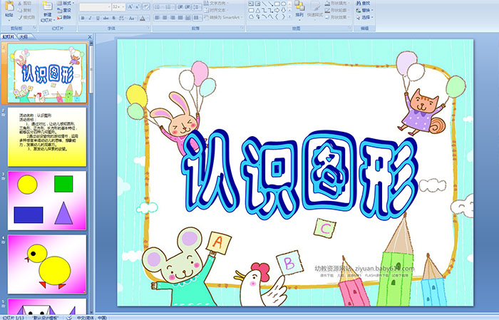Open the font color picker
This screenshot has height=320, width=499.
(x=144, y=18)
